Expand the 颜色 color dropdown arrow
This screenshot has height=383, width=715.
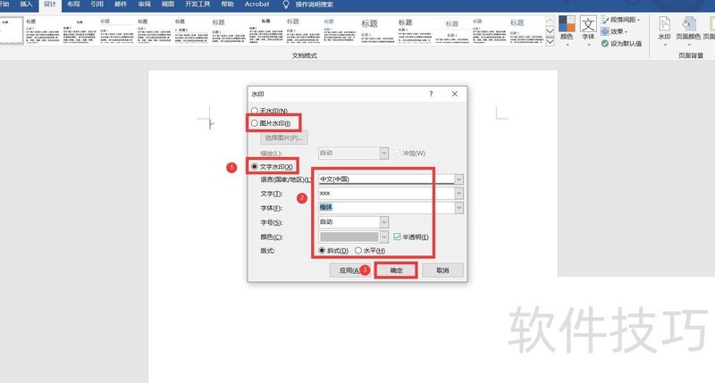384,237
